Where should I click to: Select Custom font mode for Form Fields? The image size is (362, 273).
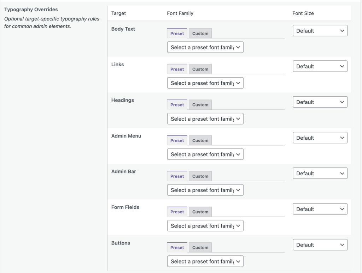pyautogui.click(x=200, y=212)
